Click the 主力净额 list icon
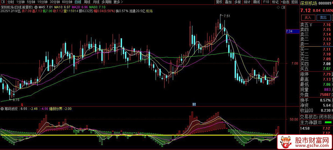Screen dimensions: 333x150 point(320,122)
